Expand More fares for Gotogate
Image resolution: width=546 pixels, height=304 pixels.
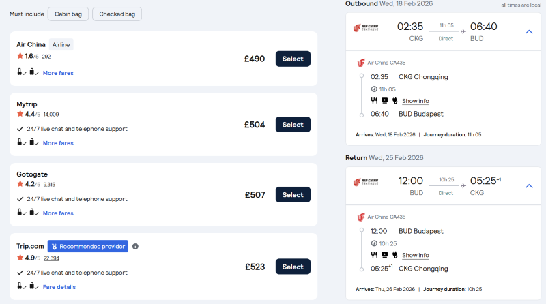[x=58, y=213]
